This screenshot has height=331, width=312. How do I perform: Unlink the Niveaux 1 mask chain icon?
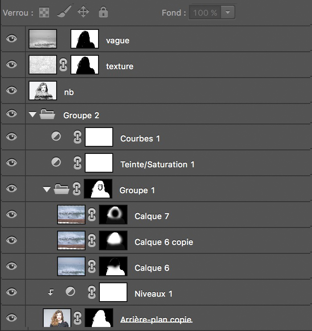91,292
